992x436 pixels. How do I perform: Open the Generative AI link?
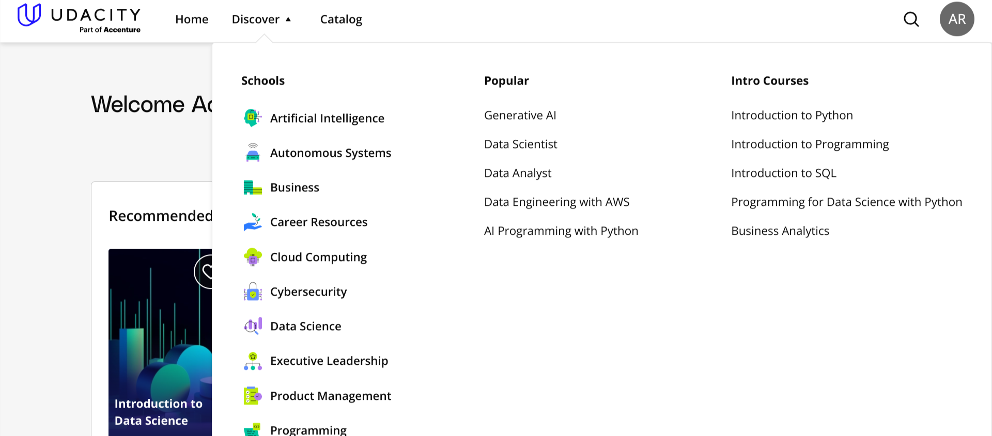pyautogui.click(x=520, y=116)
